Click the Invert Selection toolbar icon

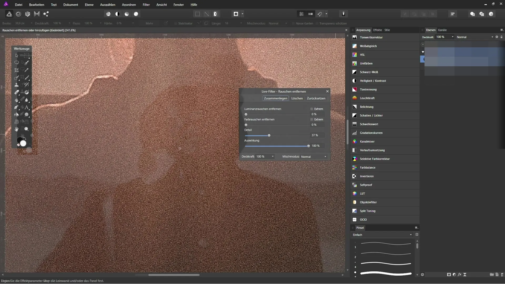coord(216,14)
